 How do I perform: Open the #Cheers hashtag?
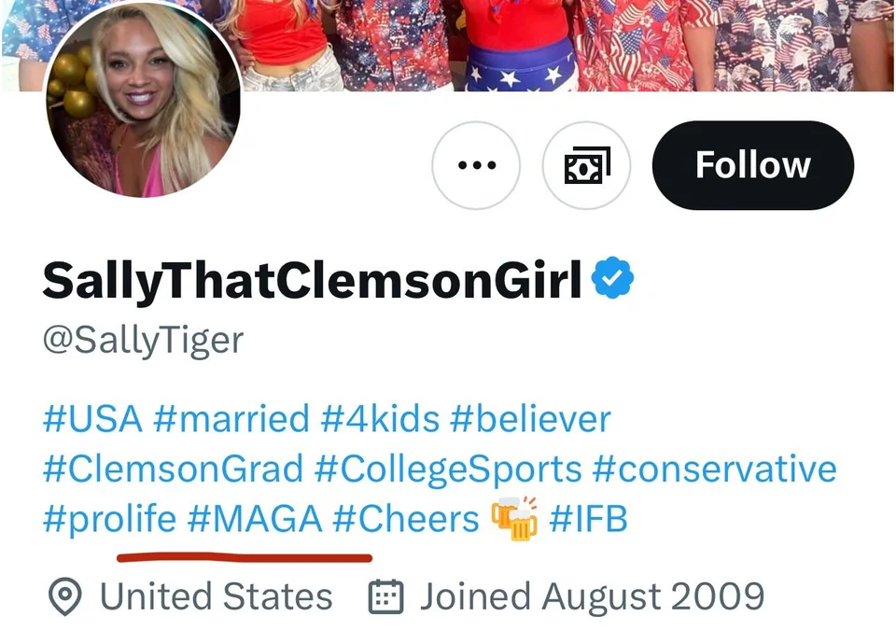point(406,519)
